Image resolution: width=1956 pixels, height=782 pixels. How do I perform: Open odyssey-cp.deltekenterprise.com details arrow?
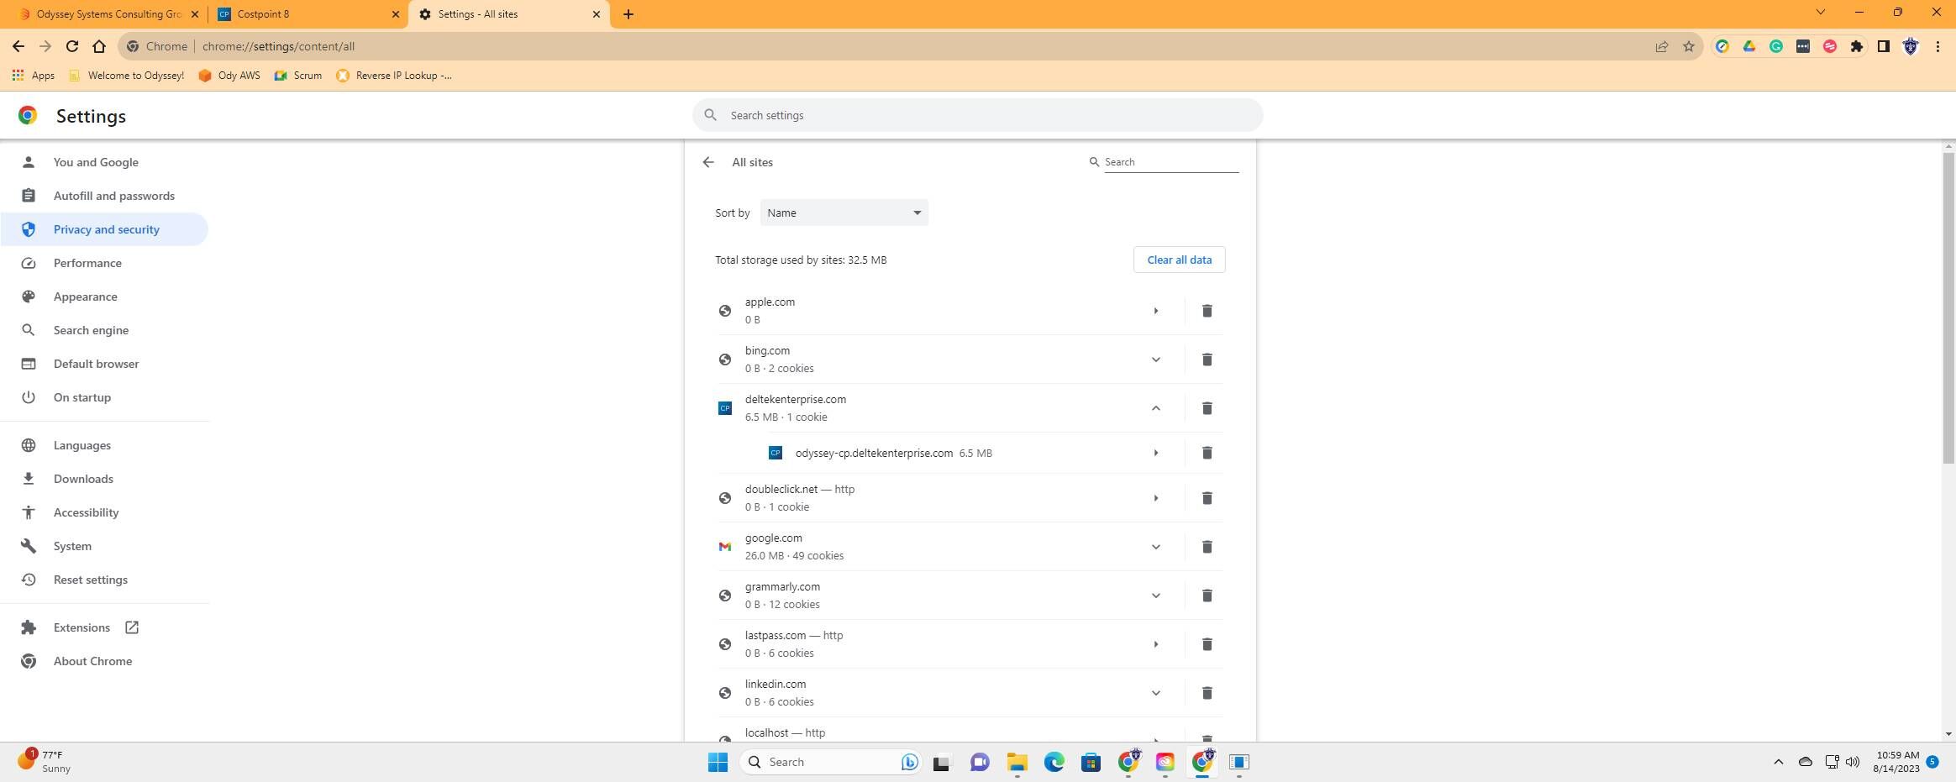pos(1155,453)
